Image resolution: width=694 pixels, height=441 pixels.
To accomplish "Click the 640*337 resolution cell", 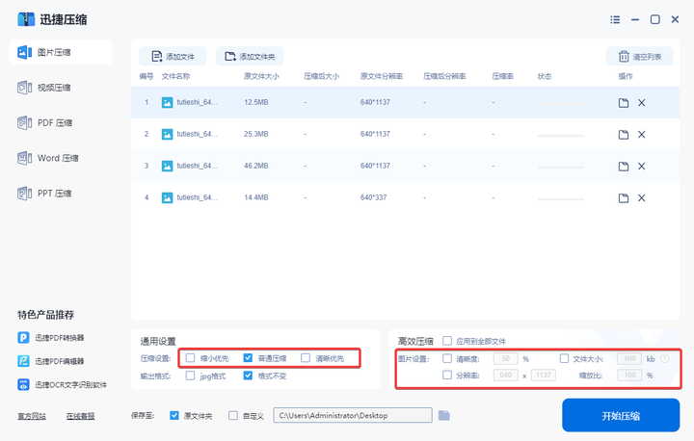I will point(373,197).
